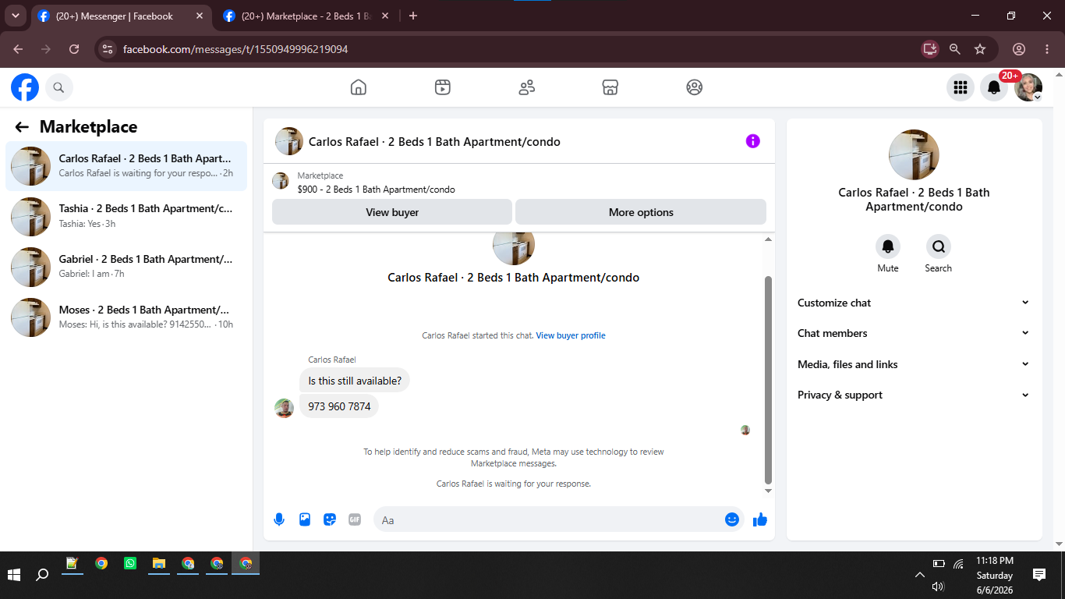Expand the Privacy & support section
The image size is (1065, 599).
click(914, 395)
